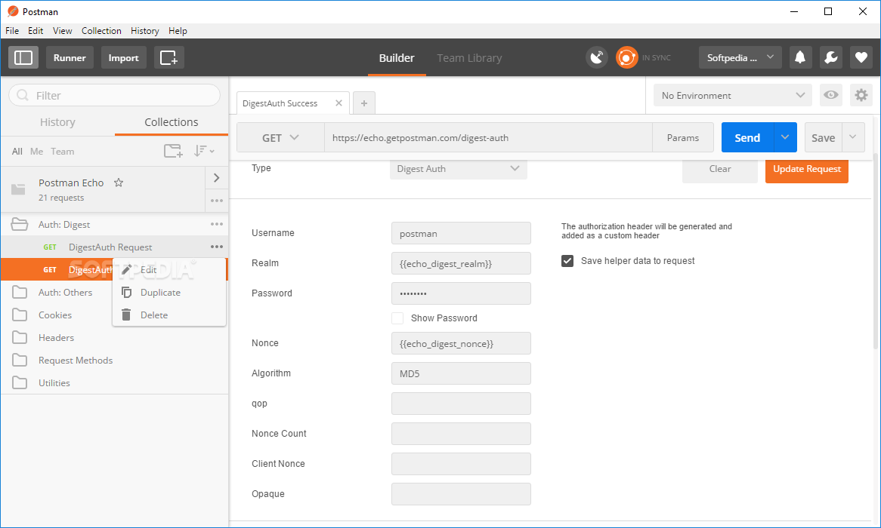Star the Postman Echo collection
The width and height of the screenshot is (881, 528).
pos(119,183)
